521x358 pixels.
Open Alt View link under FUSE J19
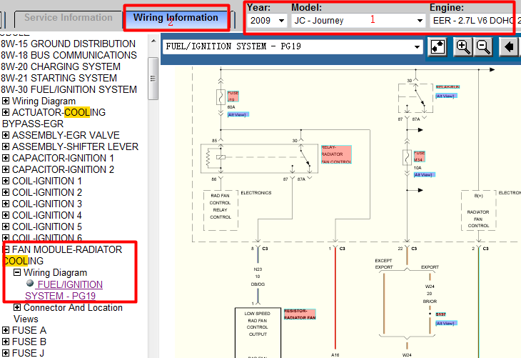pyautogui.click(x=238, y=115)
